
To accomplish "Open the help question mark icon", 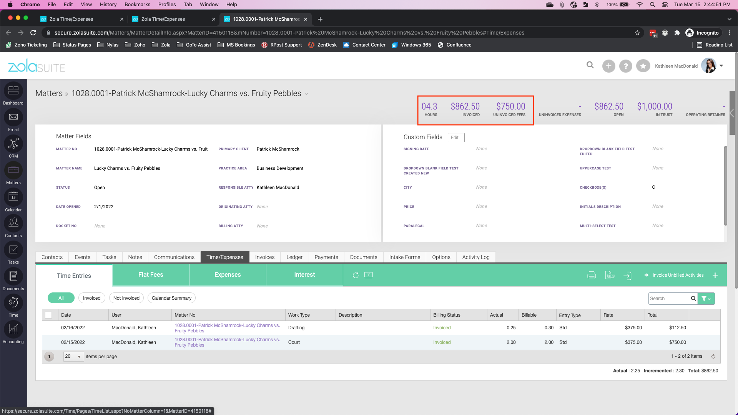I will [x=626, y=66].
